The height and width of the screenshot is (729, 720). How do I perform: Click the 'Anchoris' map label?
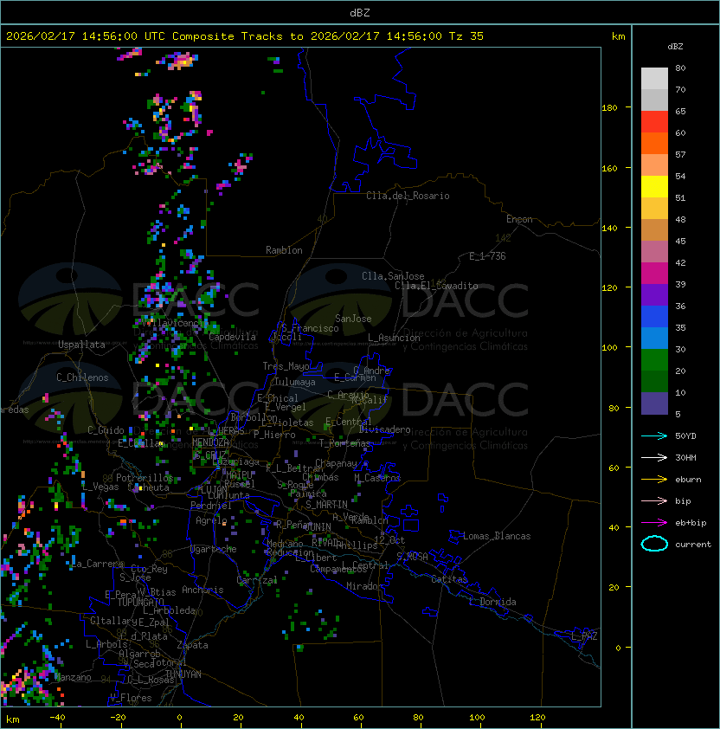coord(202,590)
